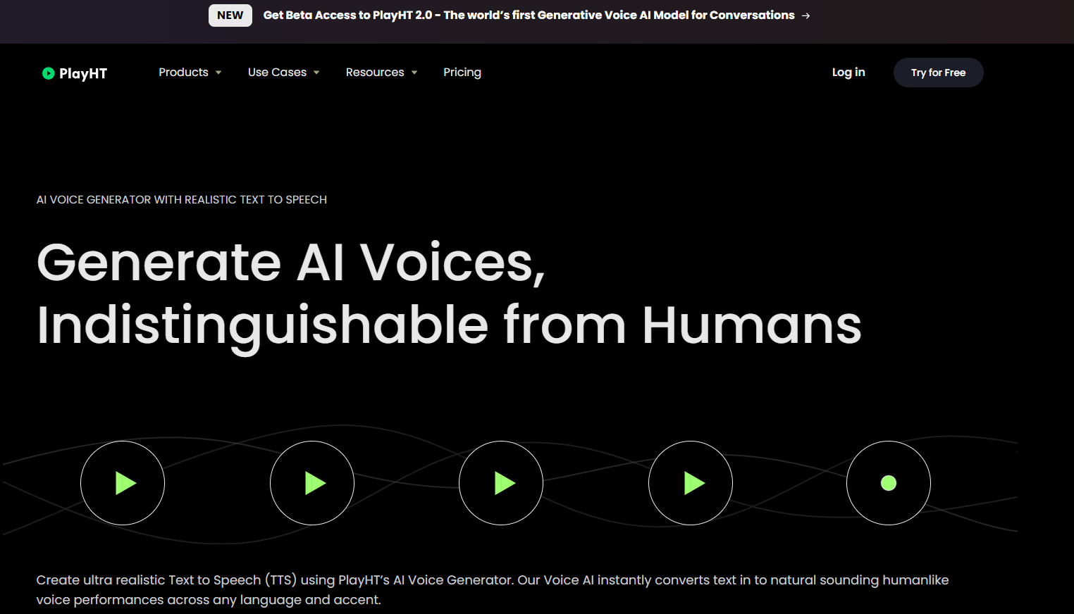
Task: Play the second voice sample
Action: click(312, 483)
